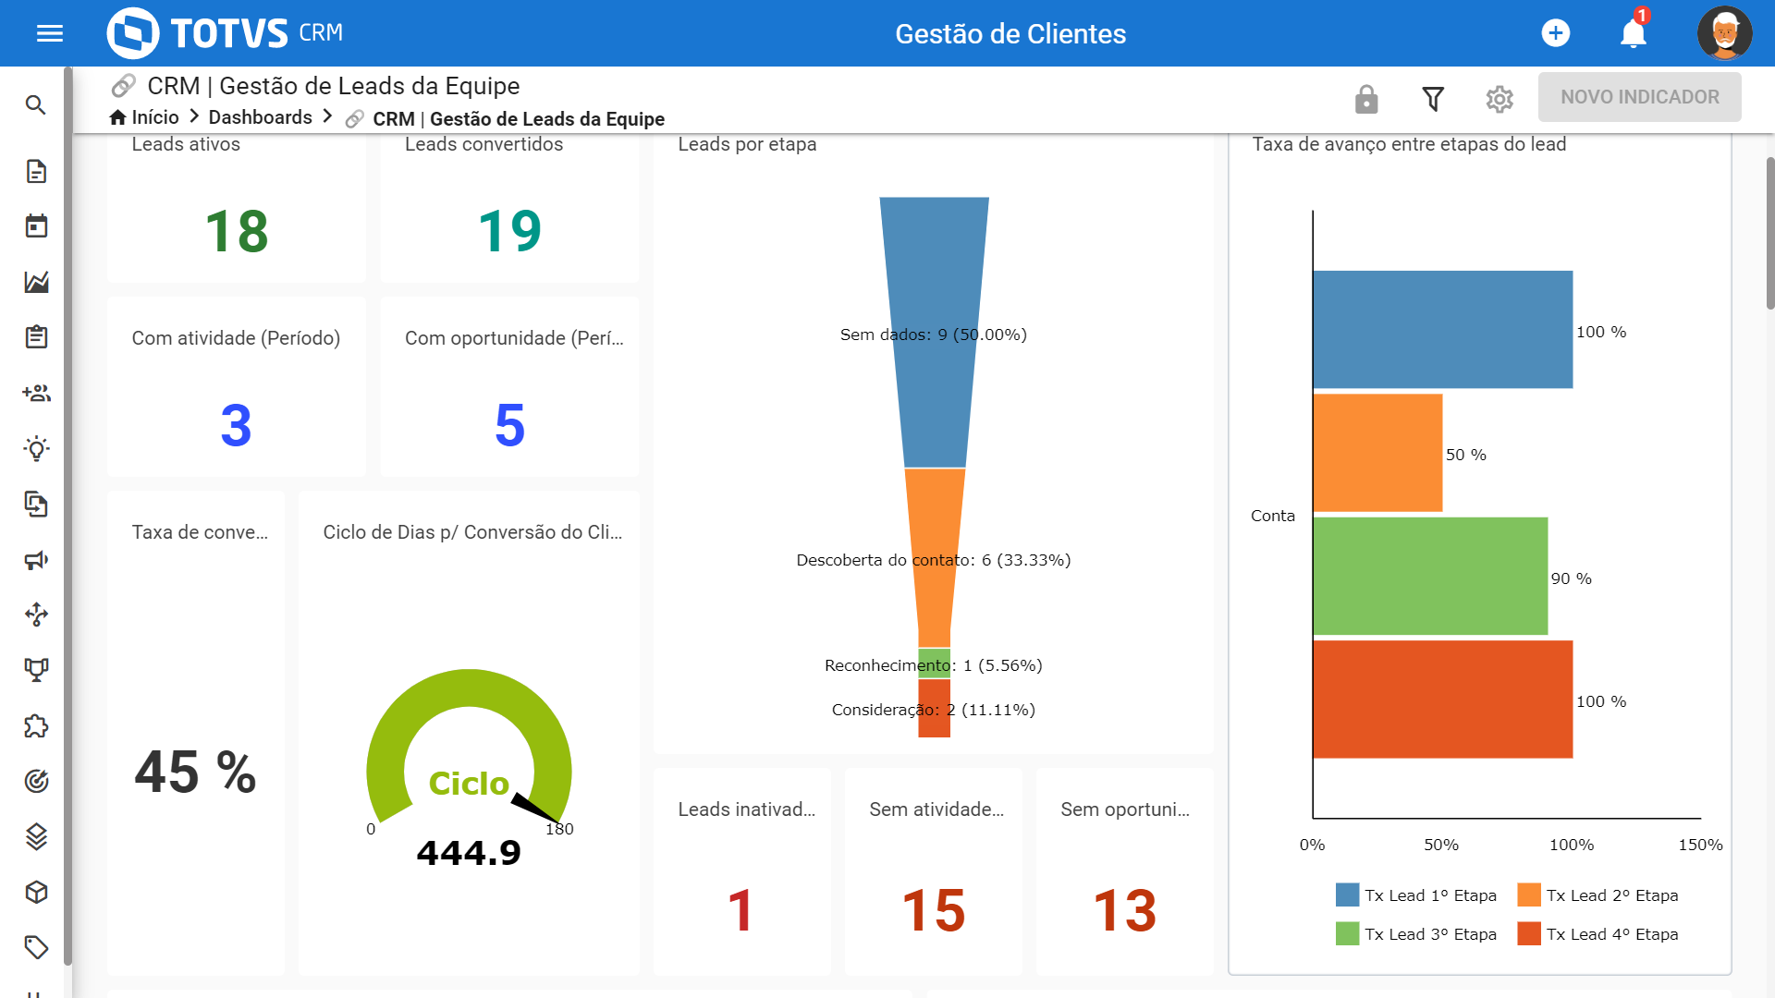Click the notification bell icon
Image resolution: width=1775 pixels, height=998 pixels.
pos(1633,33)
